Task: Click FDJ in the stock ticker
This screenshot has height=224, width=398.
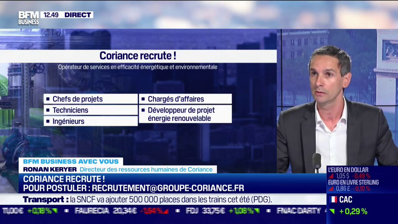Action: [x=192, y=210]
